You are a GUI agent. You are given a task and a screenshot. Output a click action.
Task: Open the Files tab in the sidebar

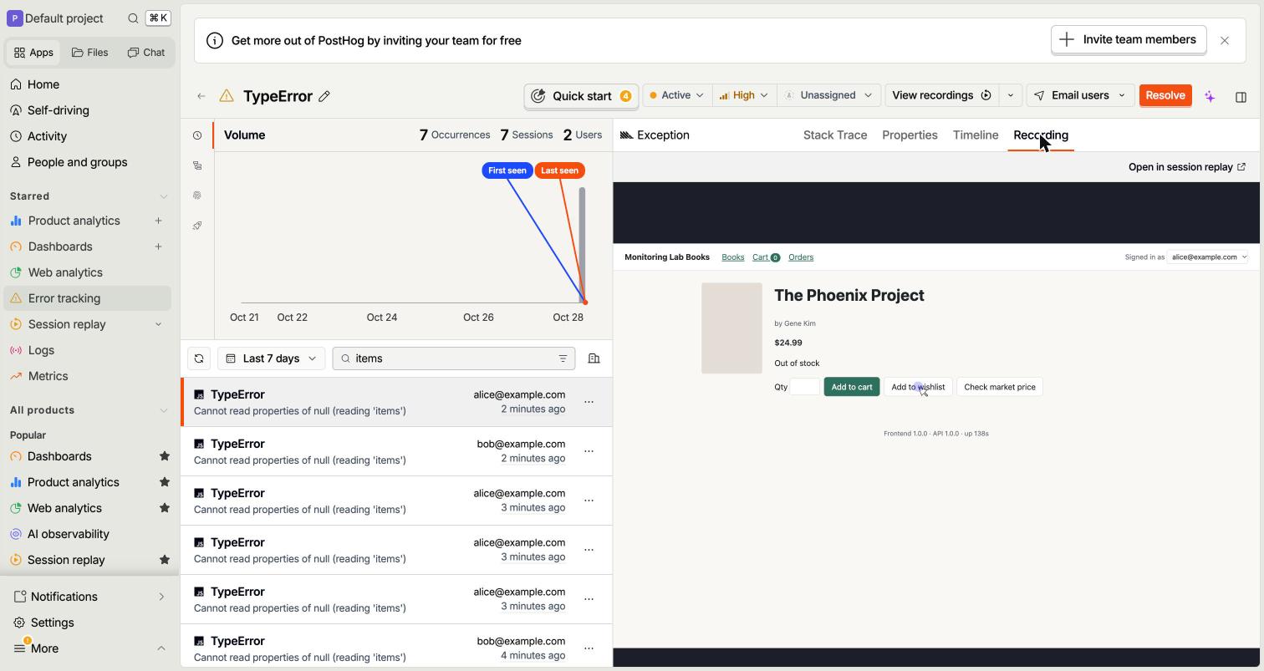90,52
